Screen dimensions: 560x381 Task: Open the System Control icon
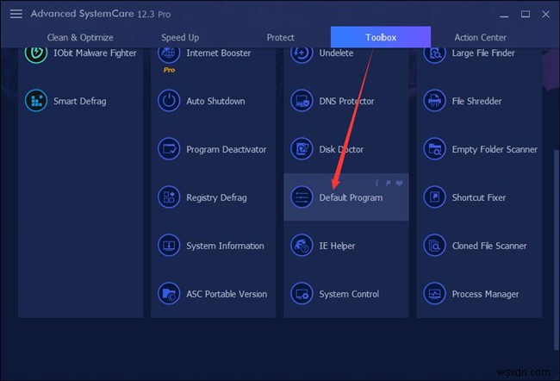pos(302,294)
